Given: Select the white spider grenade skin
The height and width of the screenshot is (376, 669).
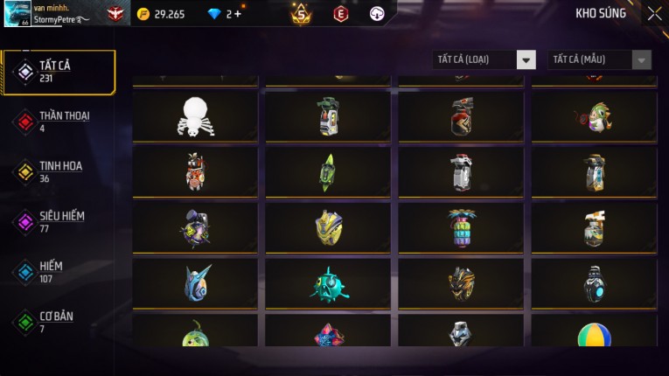Looking at the screenshot, I should coord(195,116).
